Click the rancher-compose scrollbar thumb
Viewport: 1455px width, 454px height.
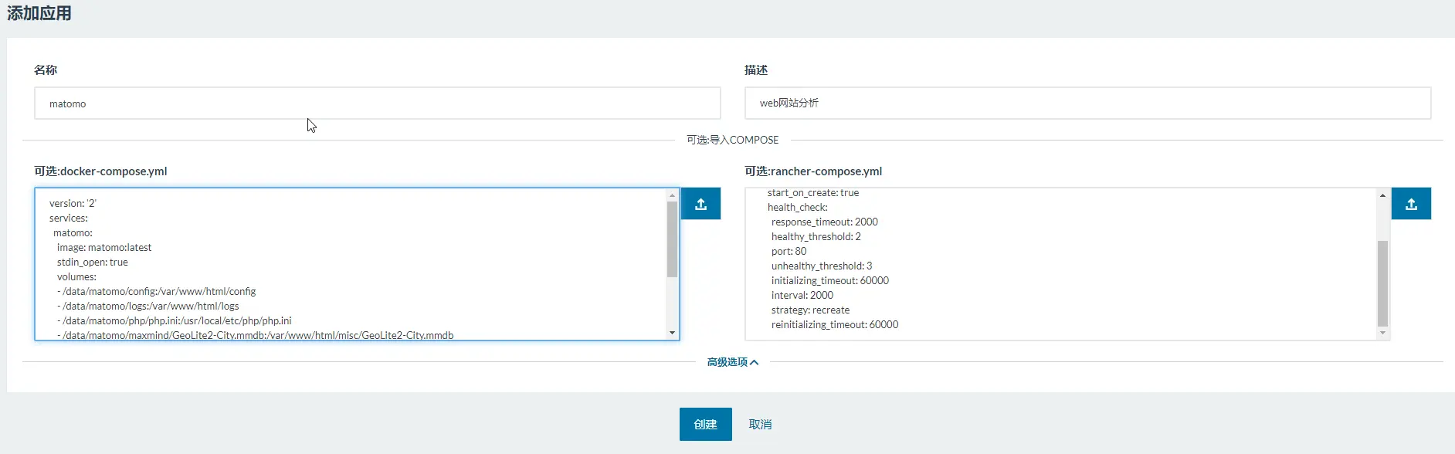coord(1382,283)
